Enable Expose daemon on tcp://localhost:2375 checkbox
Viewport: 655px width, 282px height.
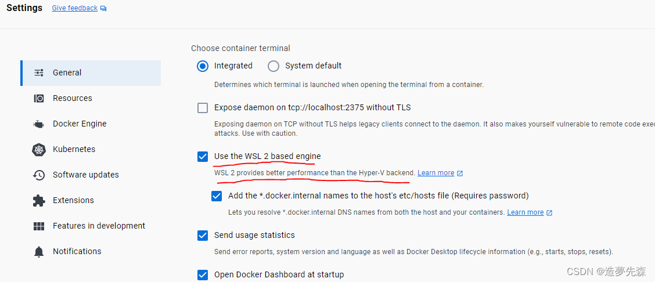click(203, 108)
